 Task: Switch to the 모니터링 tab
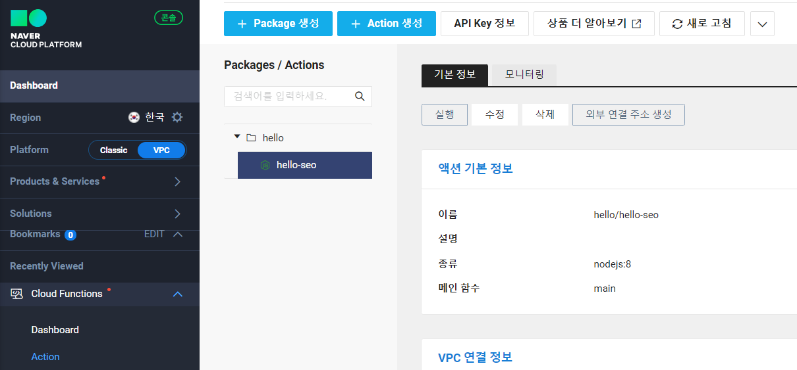pos(524,74)
